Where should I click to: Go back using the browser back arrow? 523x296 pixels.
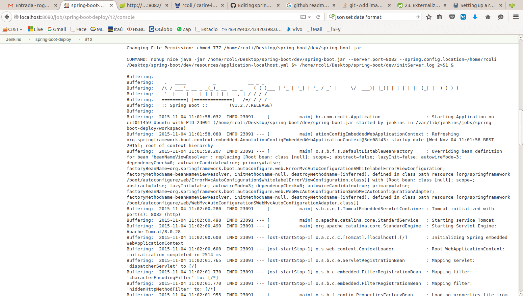[7, 17]
